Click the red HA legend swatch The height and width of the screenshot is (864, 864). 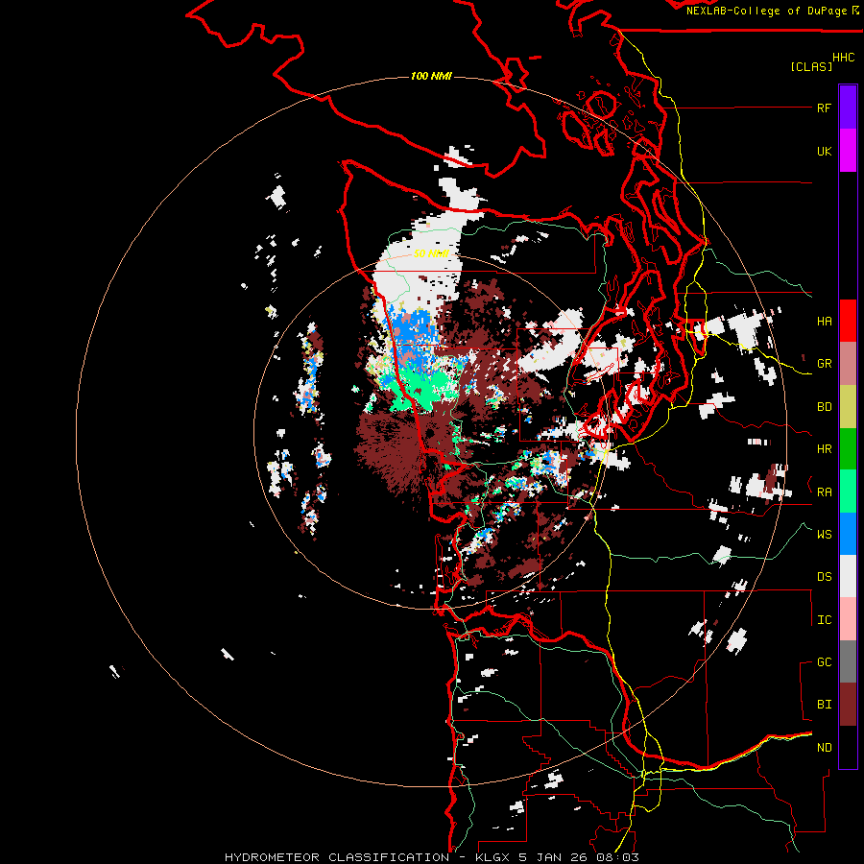pos(848,321)
